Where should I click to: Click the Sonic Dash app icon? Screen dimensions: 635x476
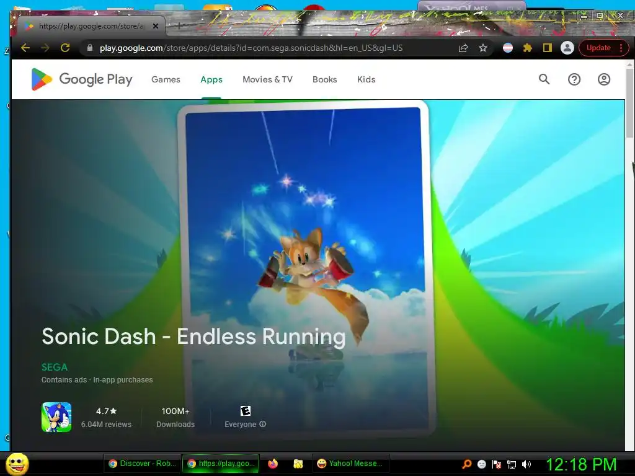tap(56, 417)
